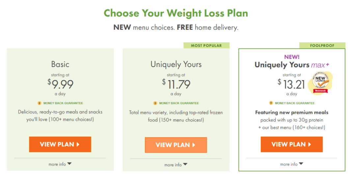Open Uniquely Yours Money Back Guarantee link
352x175 pixels.
tap(179, 103)
